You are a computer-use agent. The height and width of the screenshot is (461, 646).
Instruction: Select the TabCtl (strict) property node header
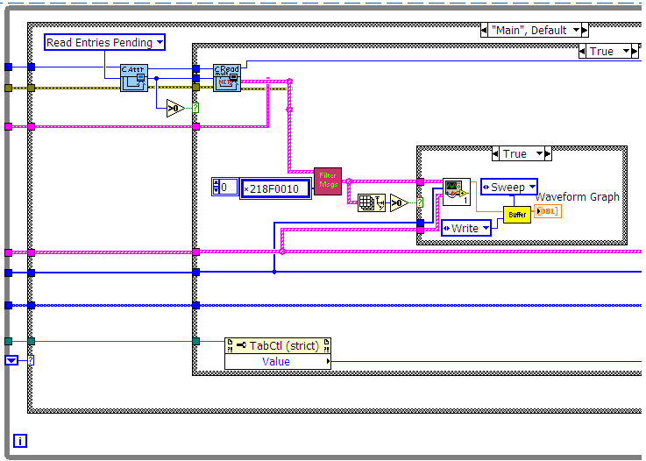pos(278,345)
